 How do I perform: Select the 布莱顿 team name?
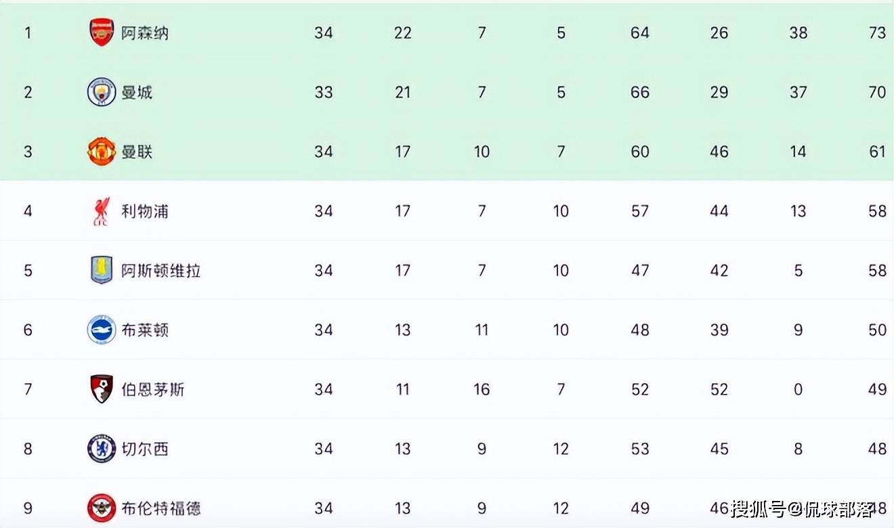pos(145,330)
